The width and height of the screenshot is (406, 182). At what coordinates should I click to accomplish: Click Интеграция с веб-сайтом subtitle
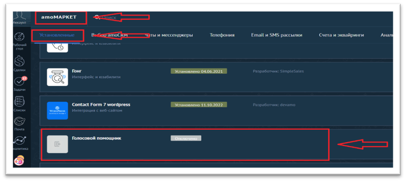coord(97,111)
